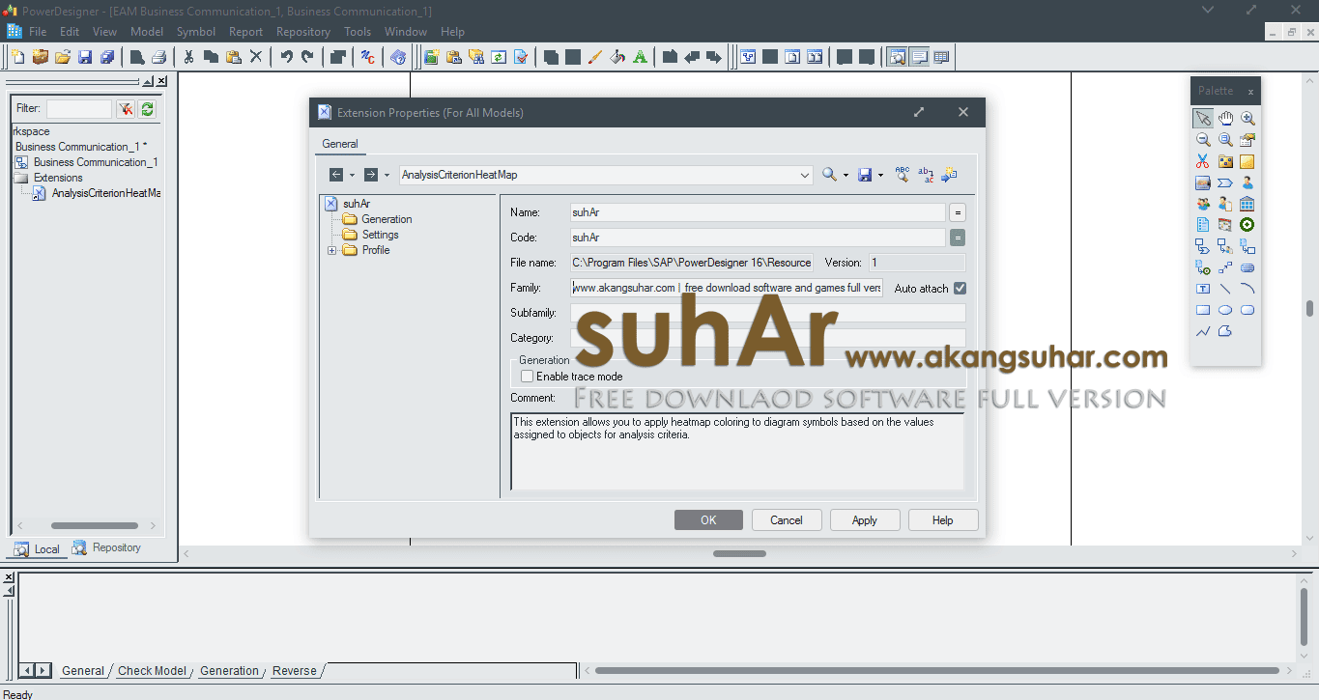This screenshot has height=700, width=1319.
Task: Switch to Reverse output tab
Action: 295,671
